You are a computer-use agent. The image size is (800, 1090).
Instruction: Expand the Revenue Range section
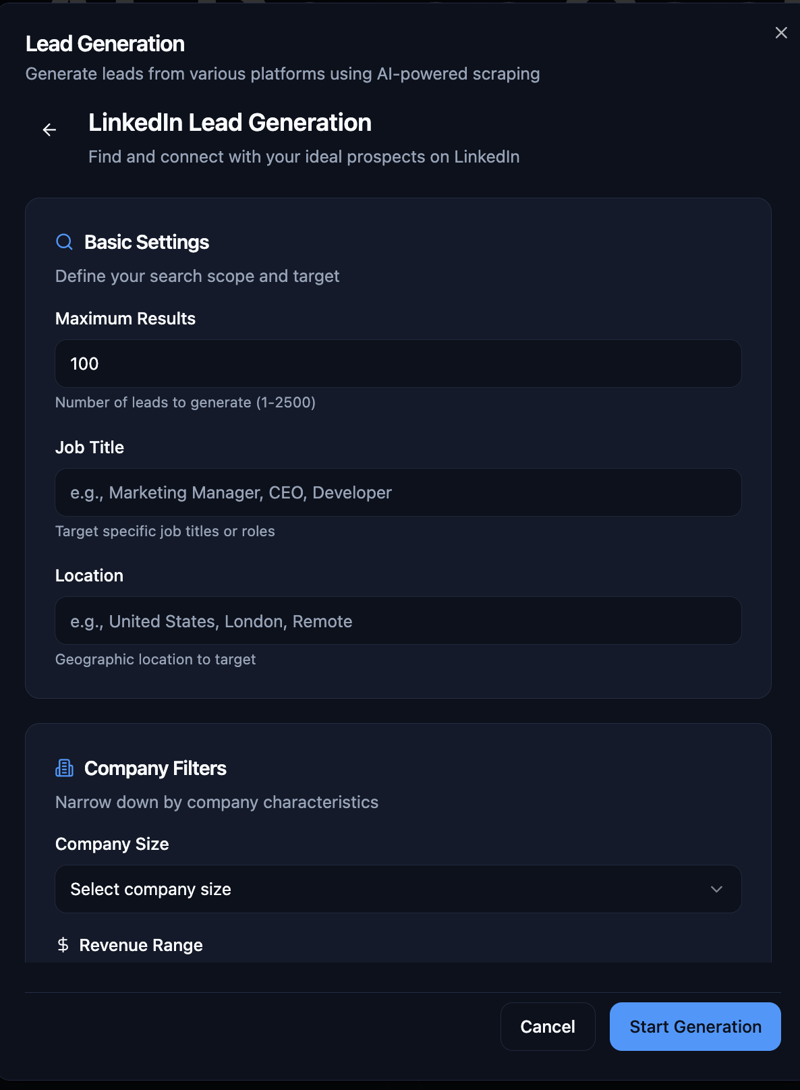(140, 945)
